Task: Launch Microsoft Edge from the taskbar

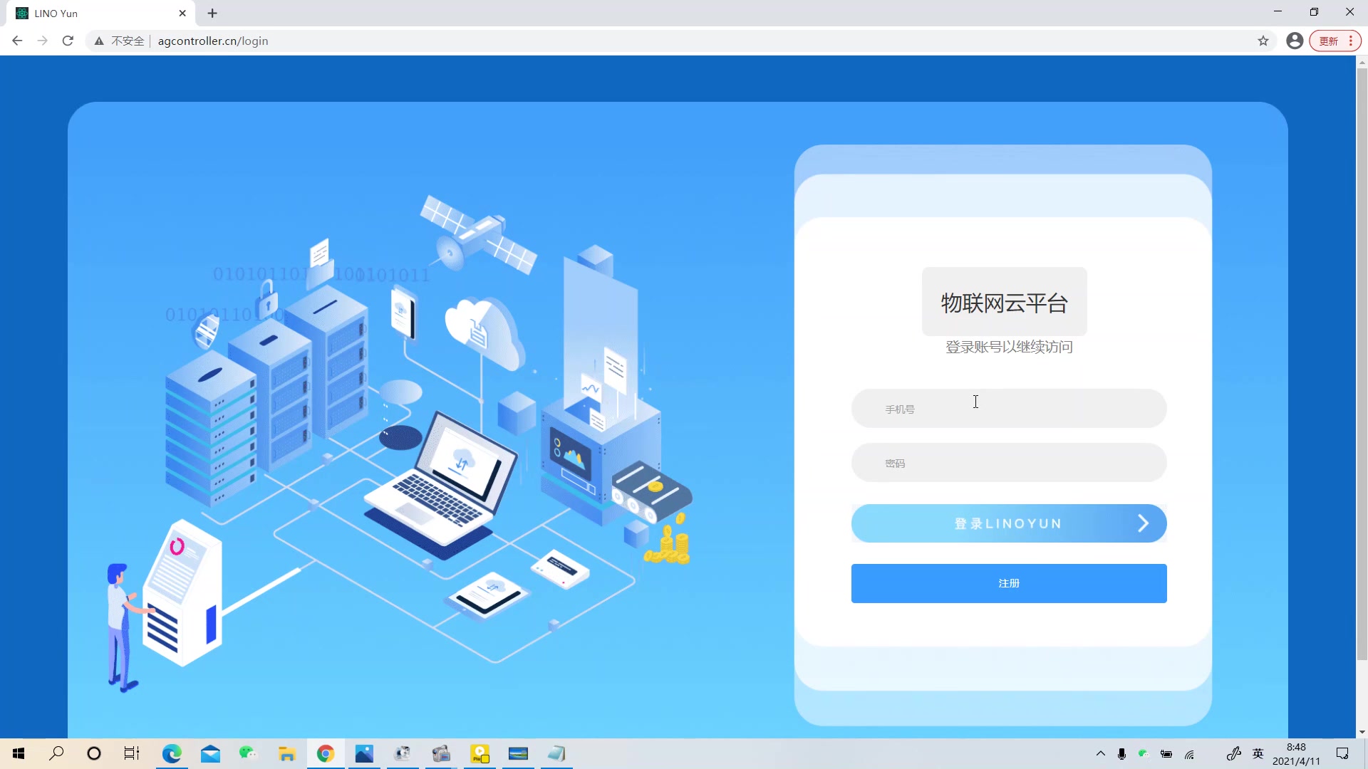Action: tap(172, 753)
